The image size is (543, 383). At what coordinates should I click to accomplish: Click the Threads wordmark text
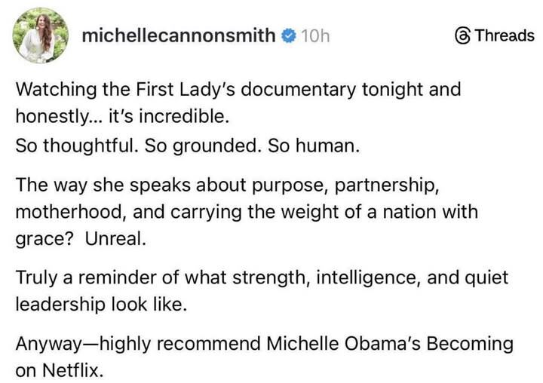click(505, 35)
